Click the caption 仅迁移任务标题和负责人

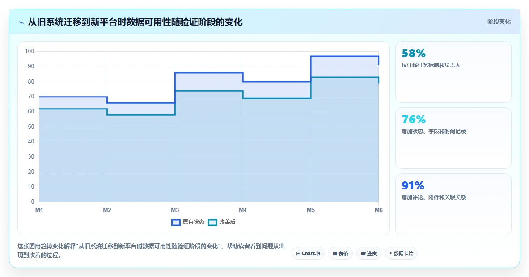coord(431,65)
